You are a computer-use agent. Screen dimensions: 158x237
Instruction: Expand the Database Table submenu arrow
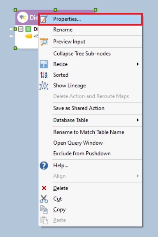click(138, 120)
